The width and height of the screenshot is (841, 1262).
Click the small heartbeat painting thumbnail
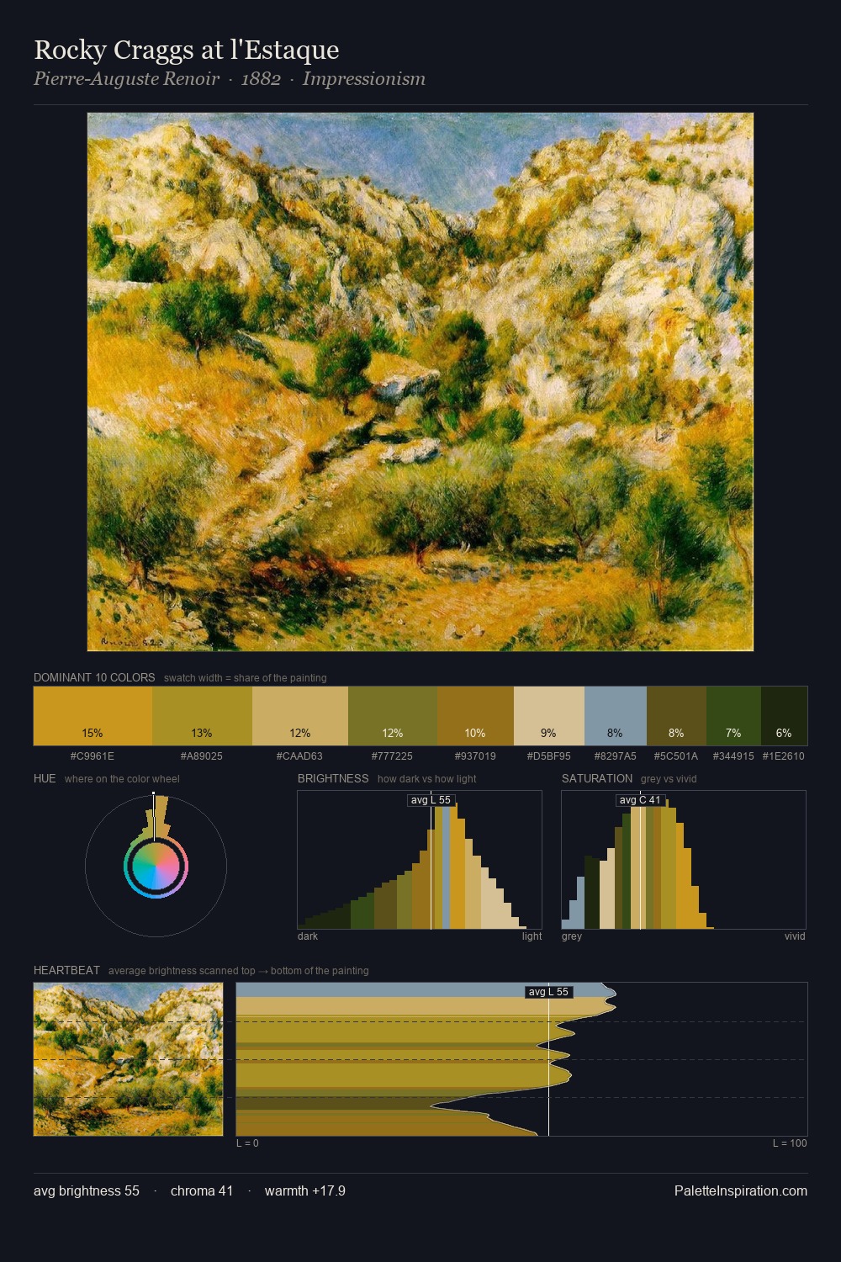[x=128, y=1059]
